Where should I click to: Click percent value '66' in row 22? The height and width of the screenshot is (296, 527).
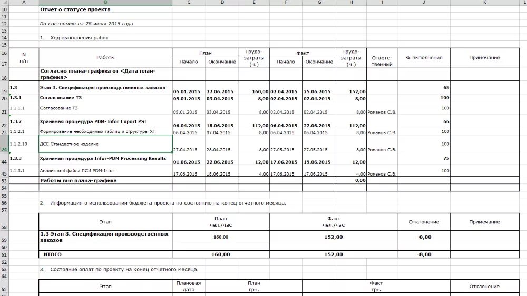(446, 121)
